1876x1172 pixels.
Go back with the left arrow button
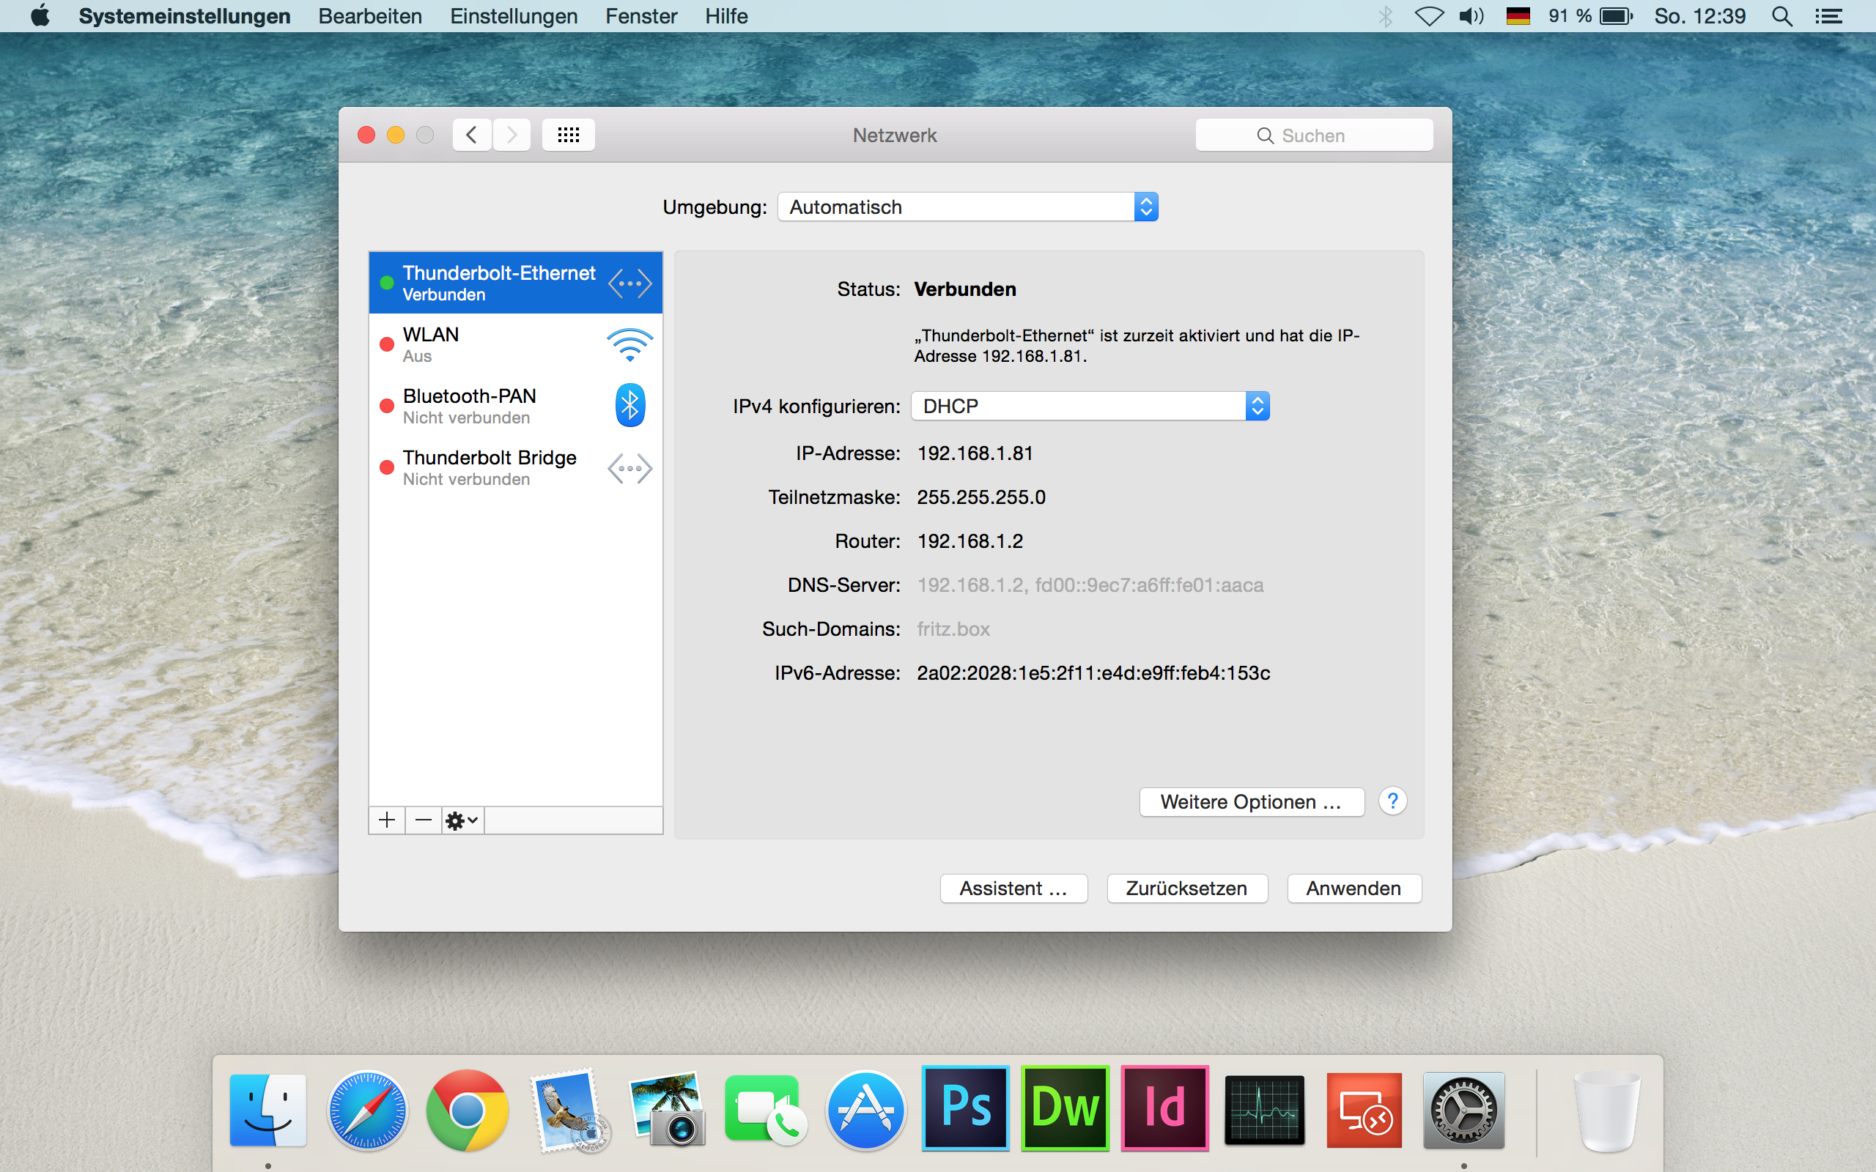472,135
